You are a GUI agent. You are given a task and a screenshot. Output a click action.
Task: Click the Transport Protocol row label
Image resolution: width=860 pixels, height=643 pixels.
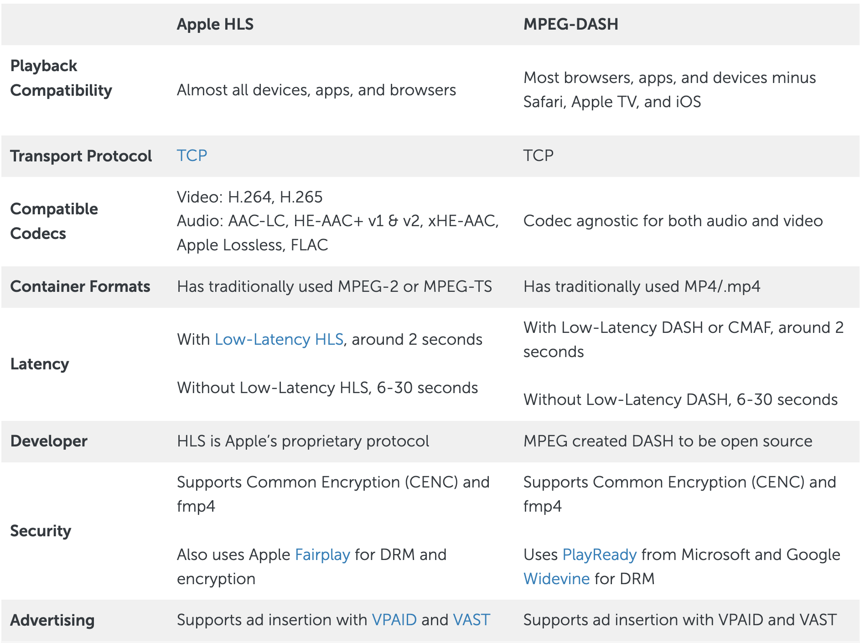81,156
